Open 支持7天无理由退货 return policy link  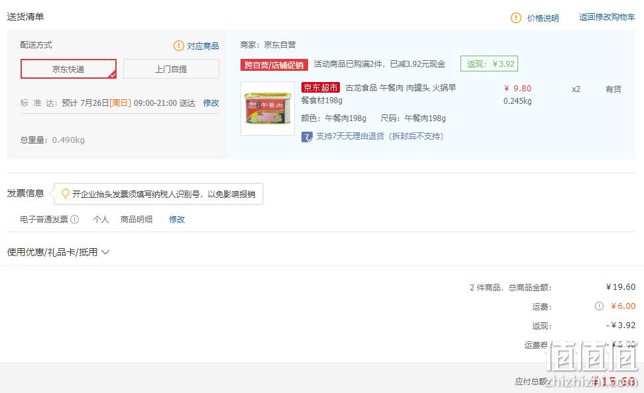coord(380,136)
